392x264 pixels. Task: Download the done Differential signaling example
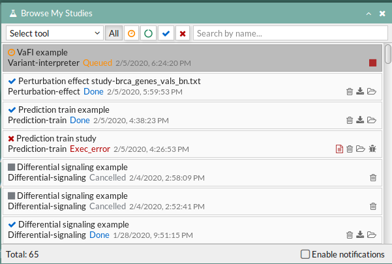(x=360, y=235)
